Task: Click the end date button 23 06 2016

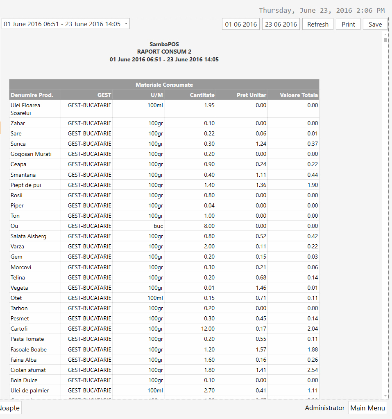Action: pyautogui.click(x=281, y=24)
